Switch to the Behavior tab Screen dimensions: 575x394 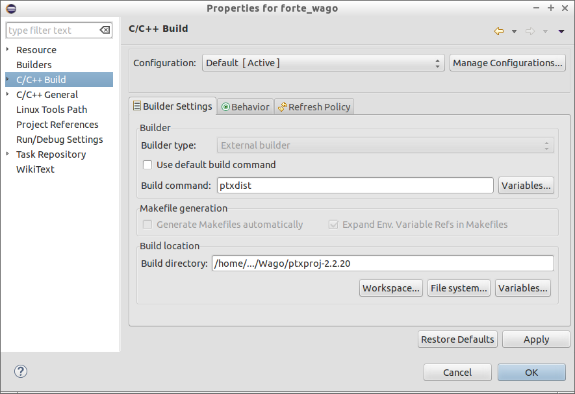click(249, 106)
